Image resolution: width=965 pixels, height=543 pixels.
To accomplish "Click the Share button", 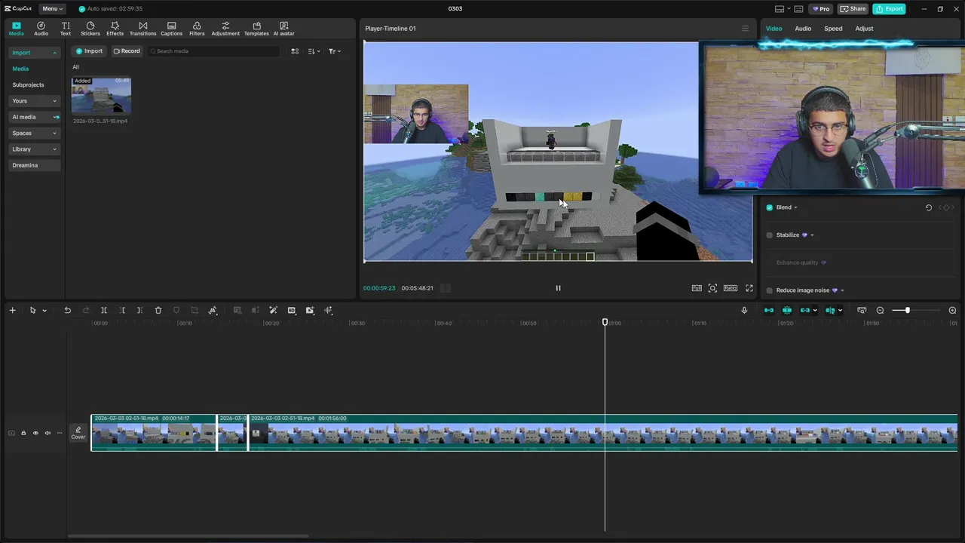I will pos(853,9).
